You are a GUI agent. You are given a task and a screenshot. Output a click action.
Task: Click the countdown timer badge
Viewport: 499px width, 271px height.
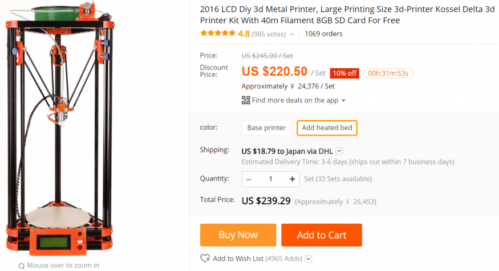coord(388,73)
